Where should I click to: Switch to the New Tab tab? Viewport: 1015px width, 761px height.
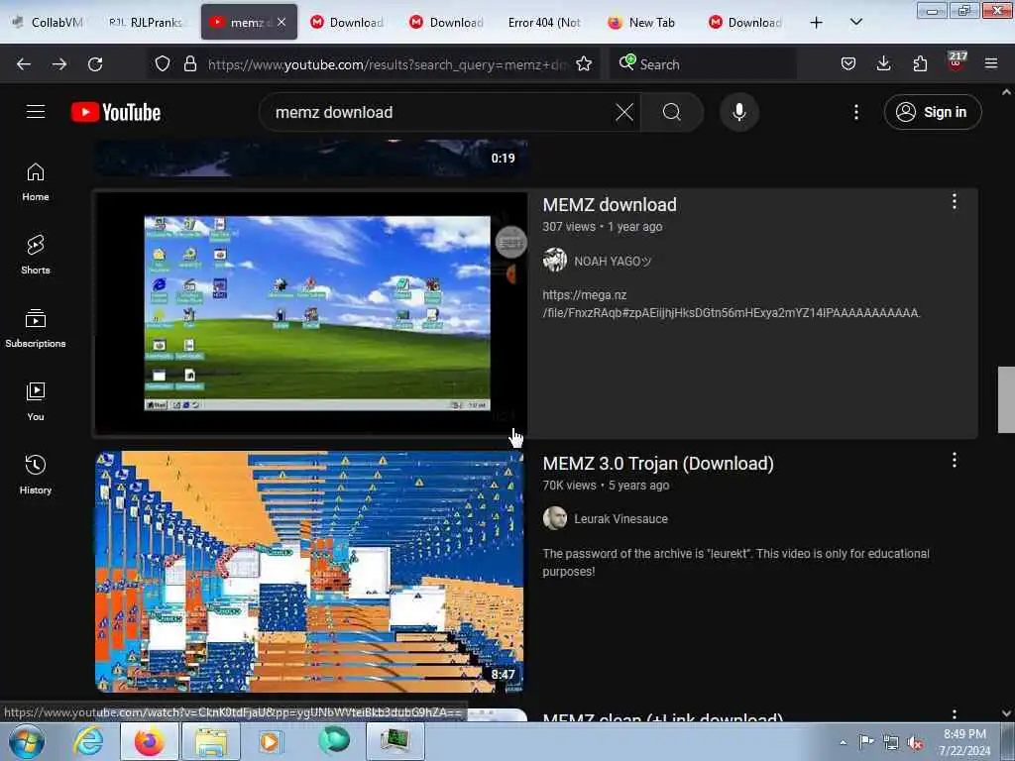(x=642, y=22)
